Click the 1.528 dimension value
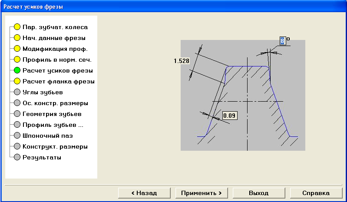The width and height of the screenshot is (347, 202). coord(182,61)
